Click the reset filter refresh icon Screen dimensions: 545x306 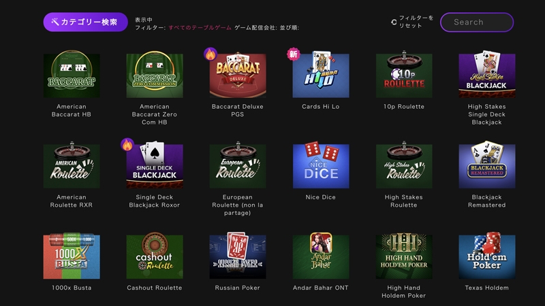pyautogui.click(x=394, y=22)
